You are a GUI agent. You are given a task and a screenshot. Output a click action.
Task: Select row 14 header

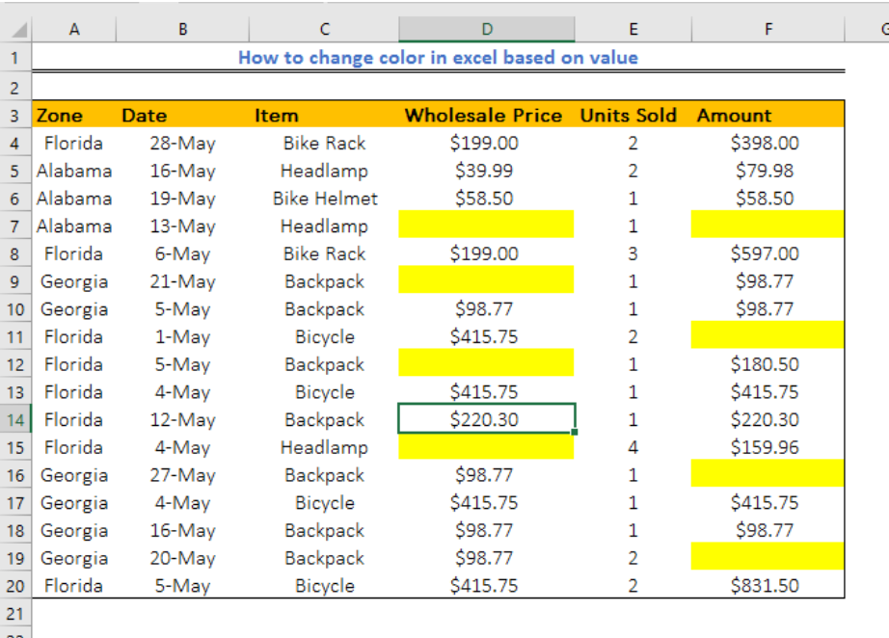15,420
